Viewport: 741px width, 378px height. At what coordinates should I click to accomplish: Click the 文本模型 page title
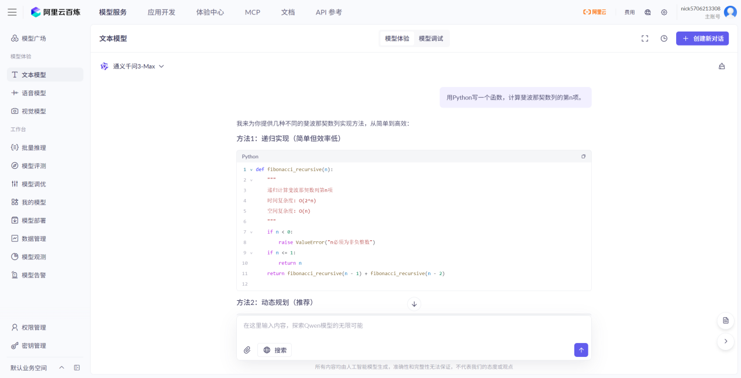(x=113, y=39)
